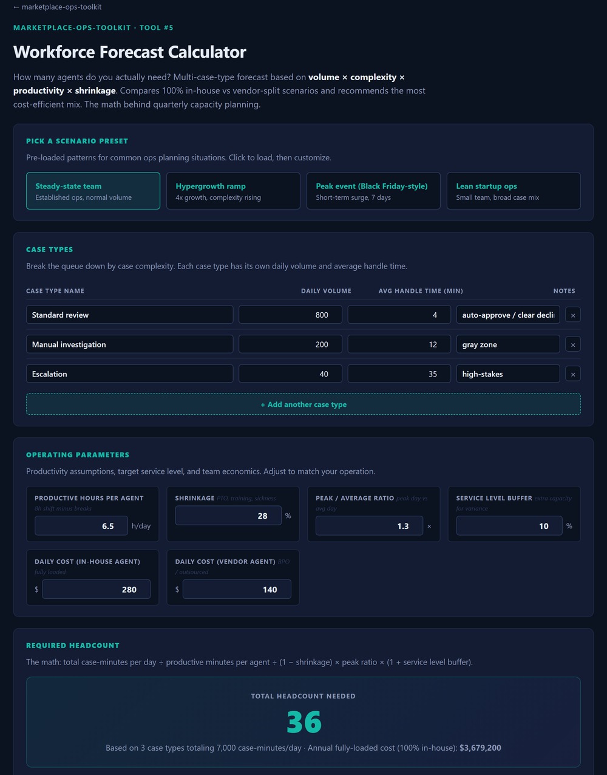Click daily volume field showing 200

[x=290, y=344]
